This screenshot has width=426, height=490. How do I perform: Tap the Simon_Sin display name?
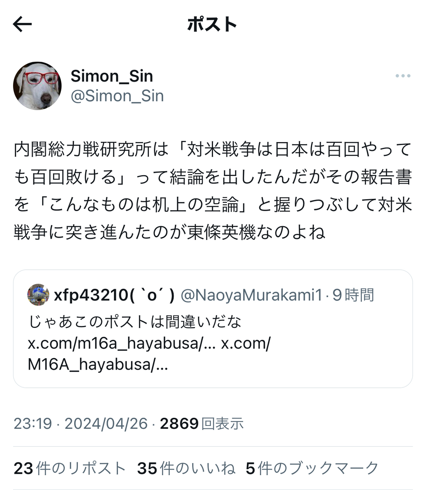112,76
